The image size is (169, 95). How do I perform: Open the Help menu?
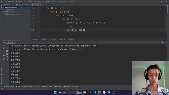[53, 2]
